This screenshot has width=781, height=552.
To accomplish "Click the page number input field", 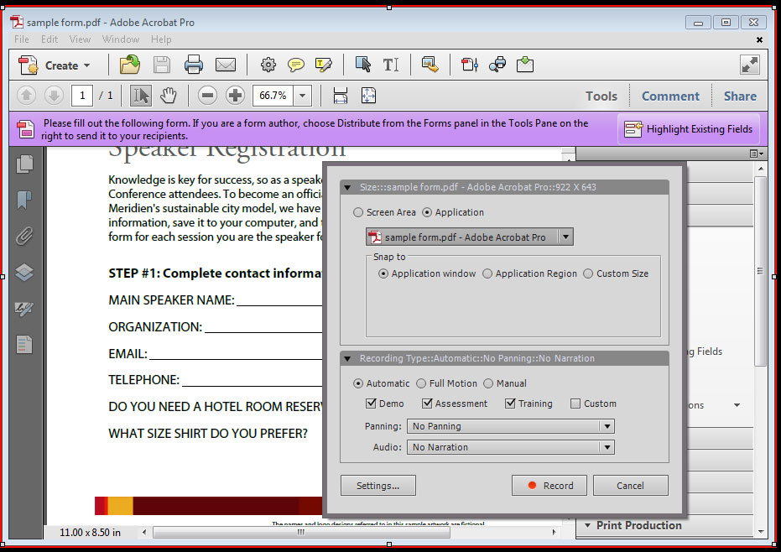I will point(82,95).
